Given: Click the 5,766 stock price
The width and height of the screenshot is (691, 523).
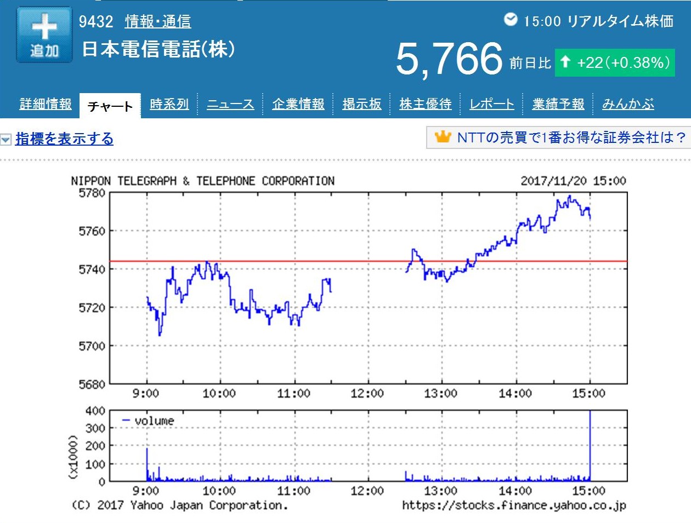Looking at the screenshot, I should tap(449, 59).
